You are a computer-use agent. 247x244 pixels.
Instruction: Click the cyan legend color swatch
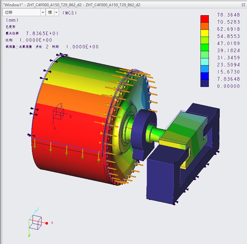click(204, 62)
